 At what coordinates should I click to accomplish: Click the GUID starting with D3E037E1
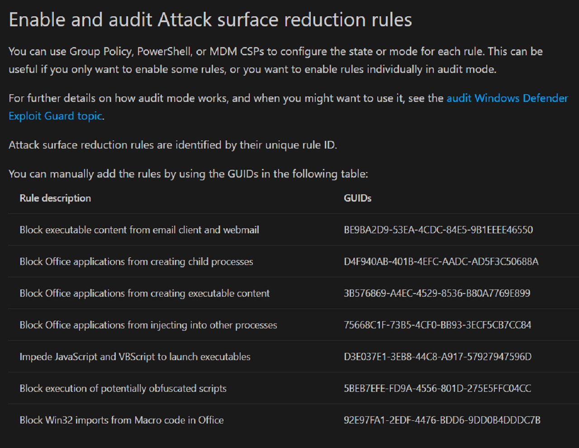(437, 356)
